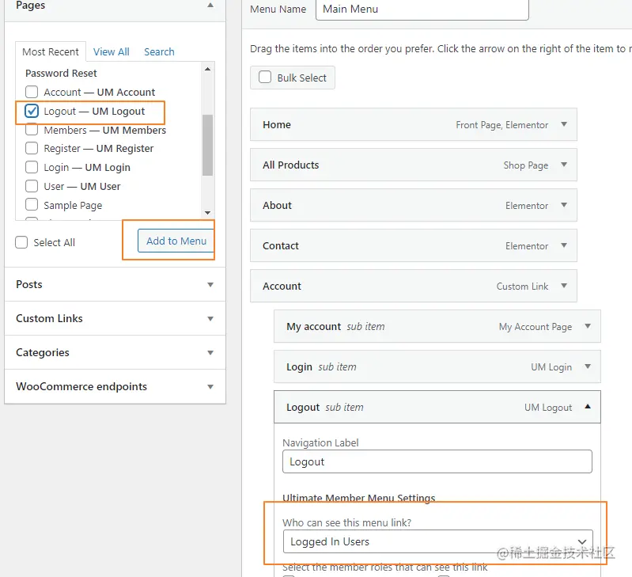Screen dimensions: 632x577
Task: Open the Who can see this menu link dropdown
Action: (x=437, y=541)
